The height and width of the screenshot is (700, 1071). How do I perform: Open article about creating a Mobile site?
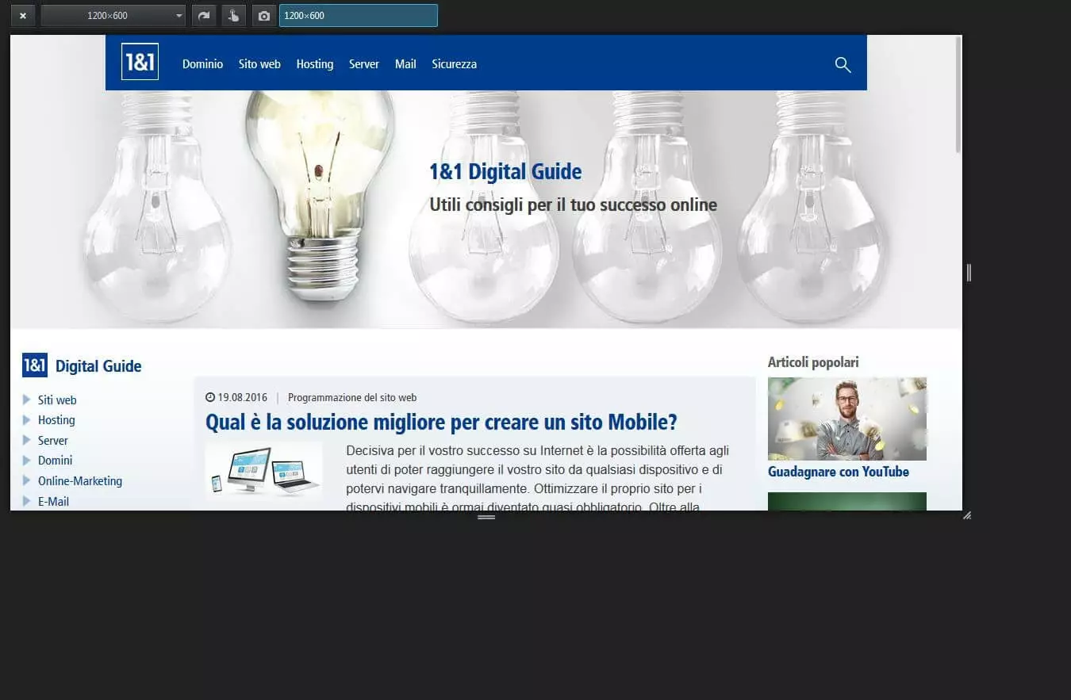click(x=441, y=422)
